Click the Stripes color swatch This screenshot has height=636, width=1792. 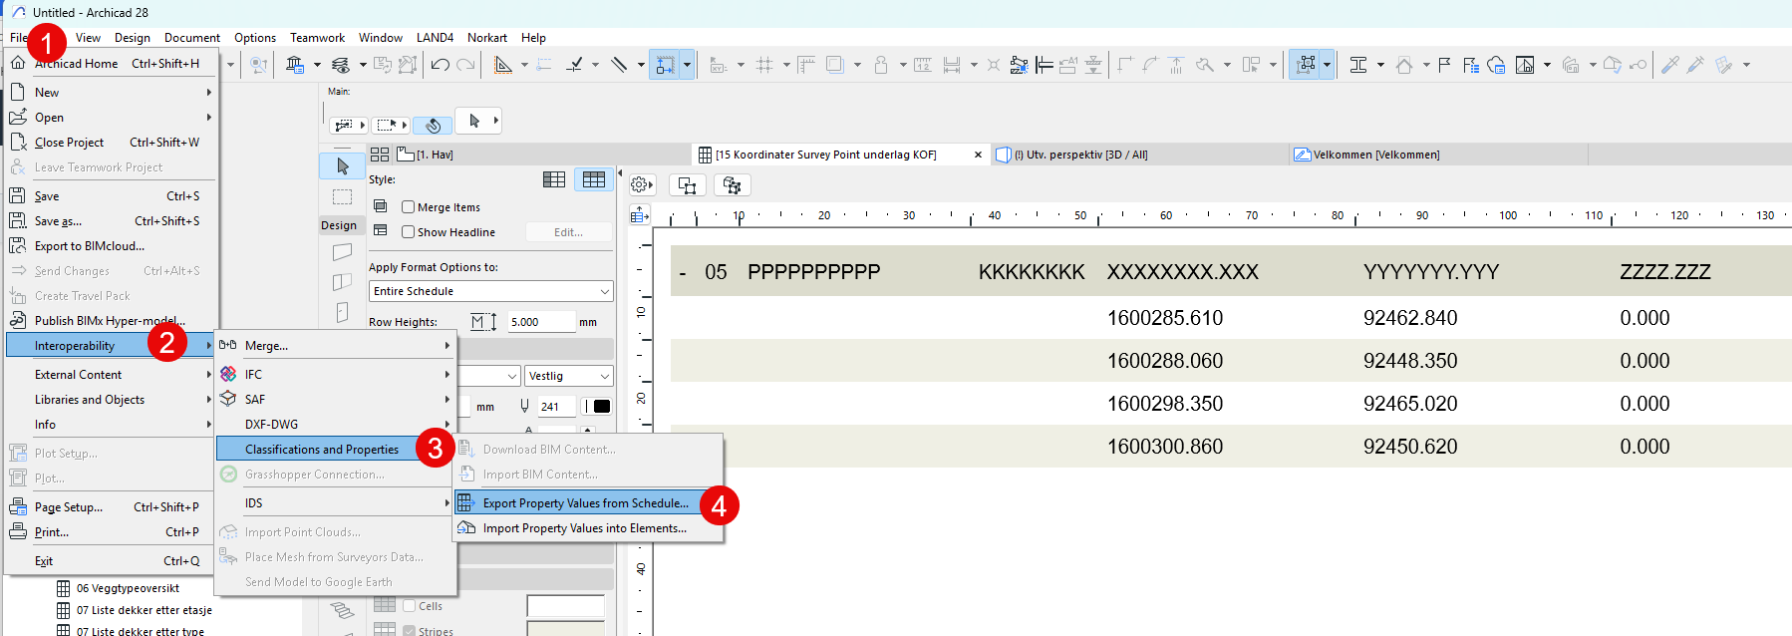[x=565, y=629]
